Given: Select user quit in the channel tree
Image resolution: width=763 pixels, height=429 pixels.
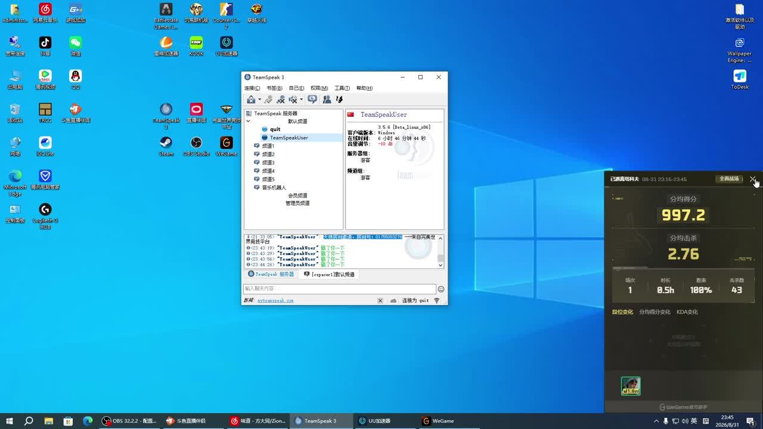Looking at the screenshot, I should 275,129.
